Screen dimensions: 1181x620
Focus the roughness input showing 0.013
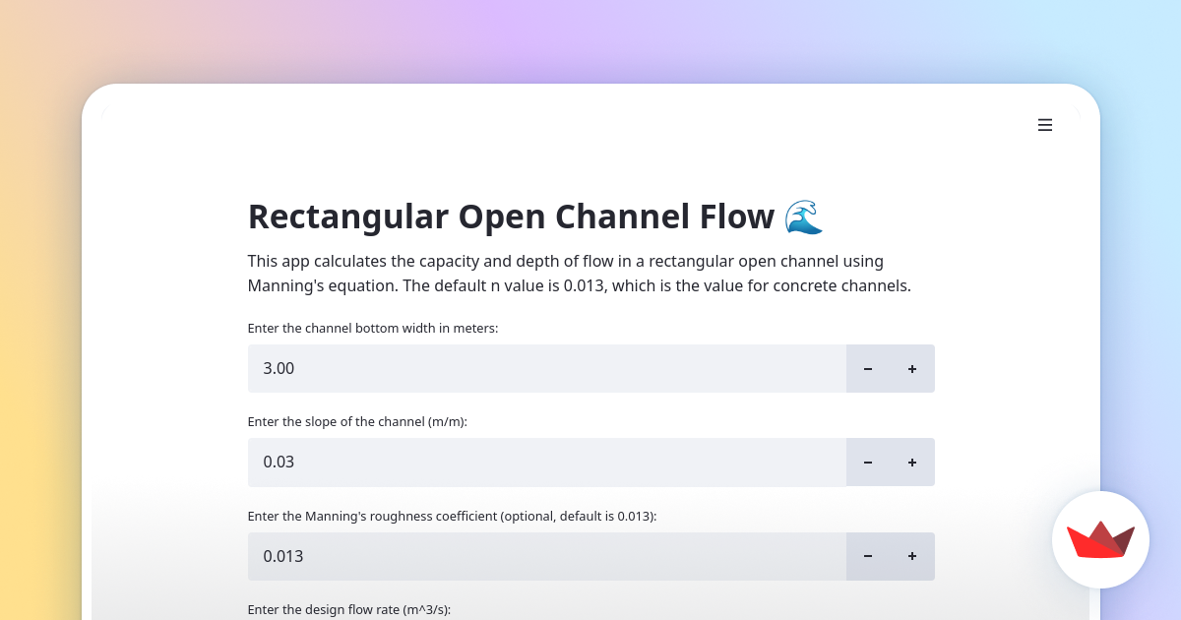[546, 556]
